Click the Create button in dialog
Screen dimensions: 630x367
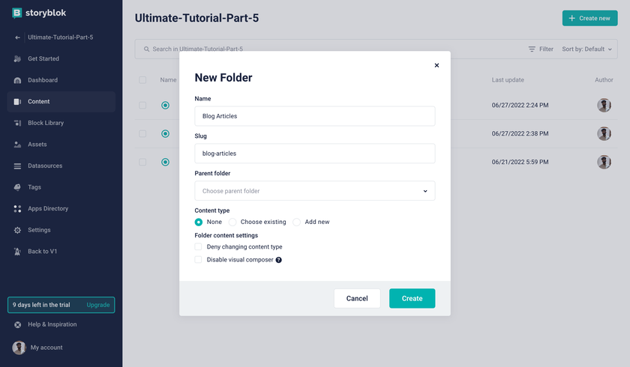[x=412, y=298]
